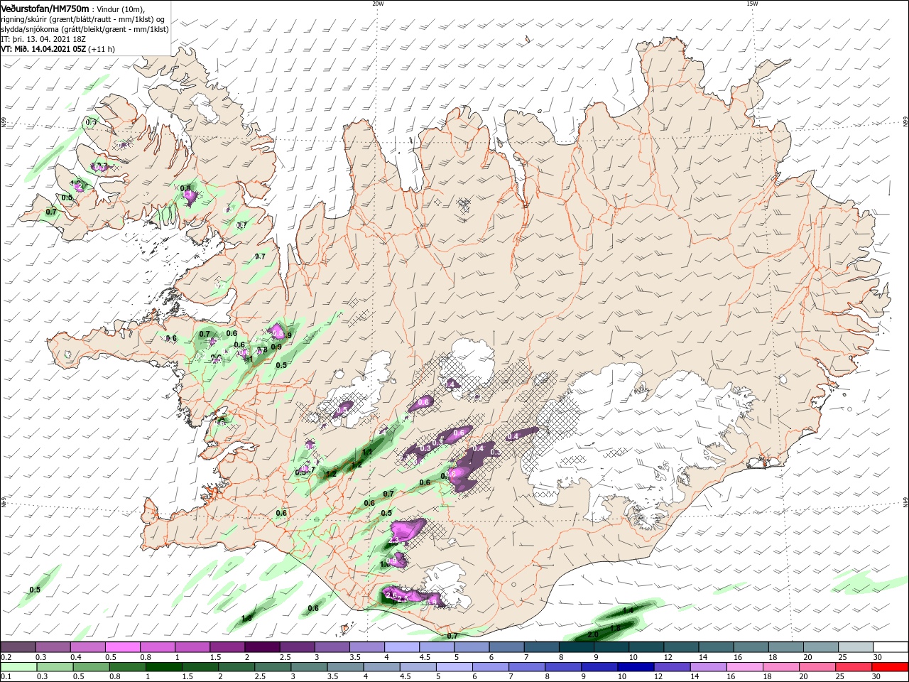
Task: Click the '1.1' value on the green rain band
Action: pos(368,452)
